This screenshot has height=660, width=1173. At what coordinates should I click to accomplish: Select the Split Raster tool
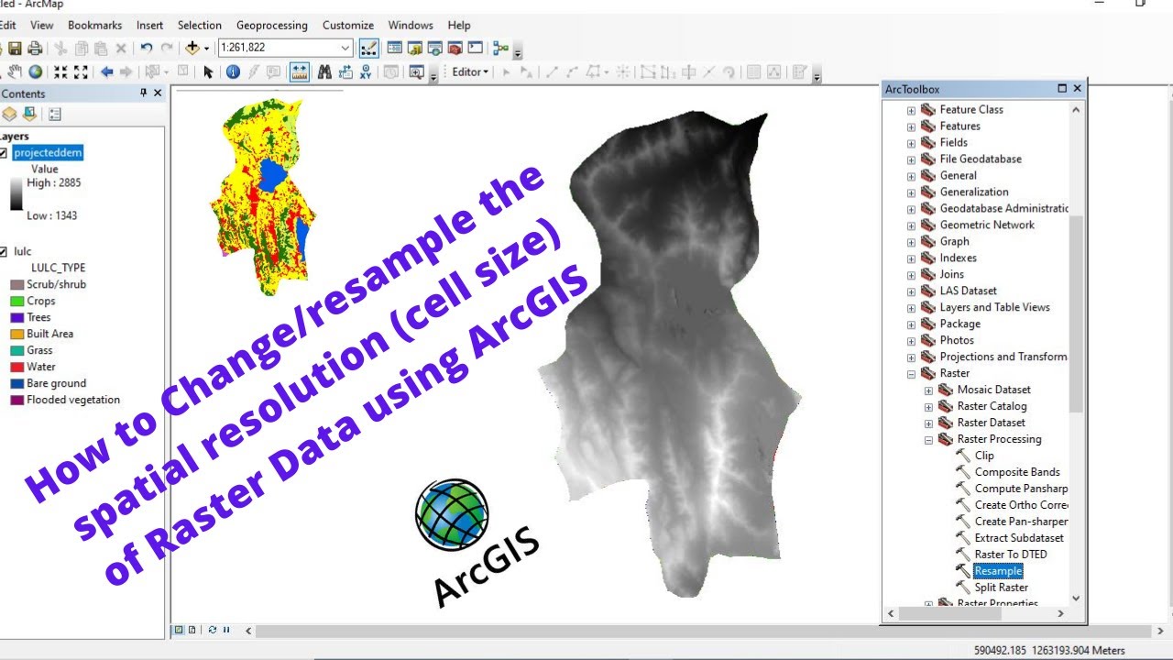[1001, 588]
